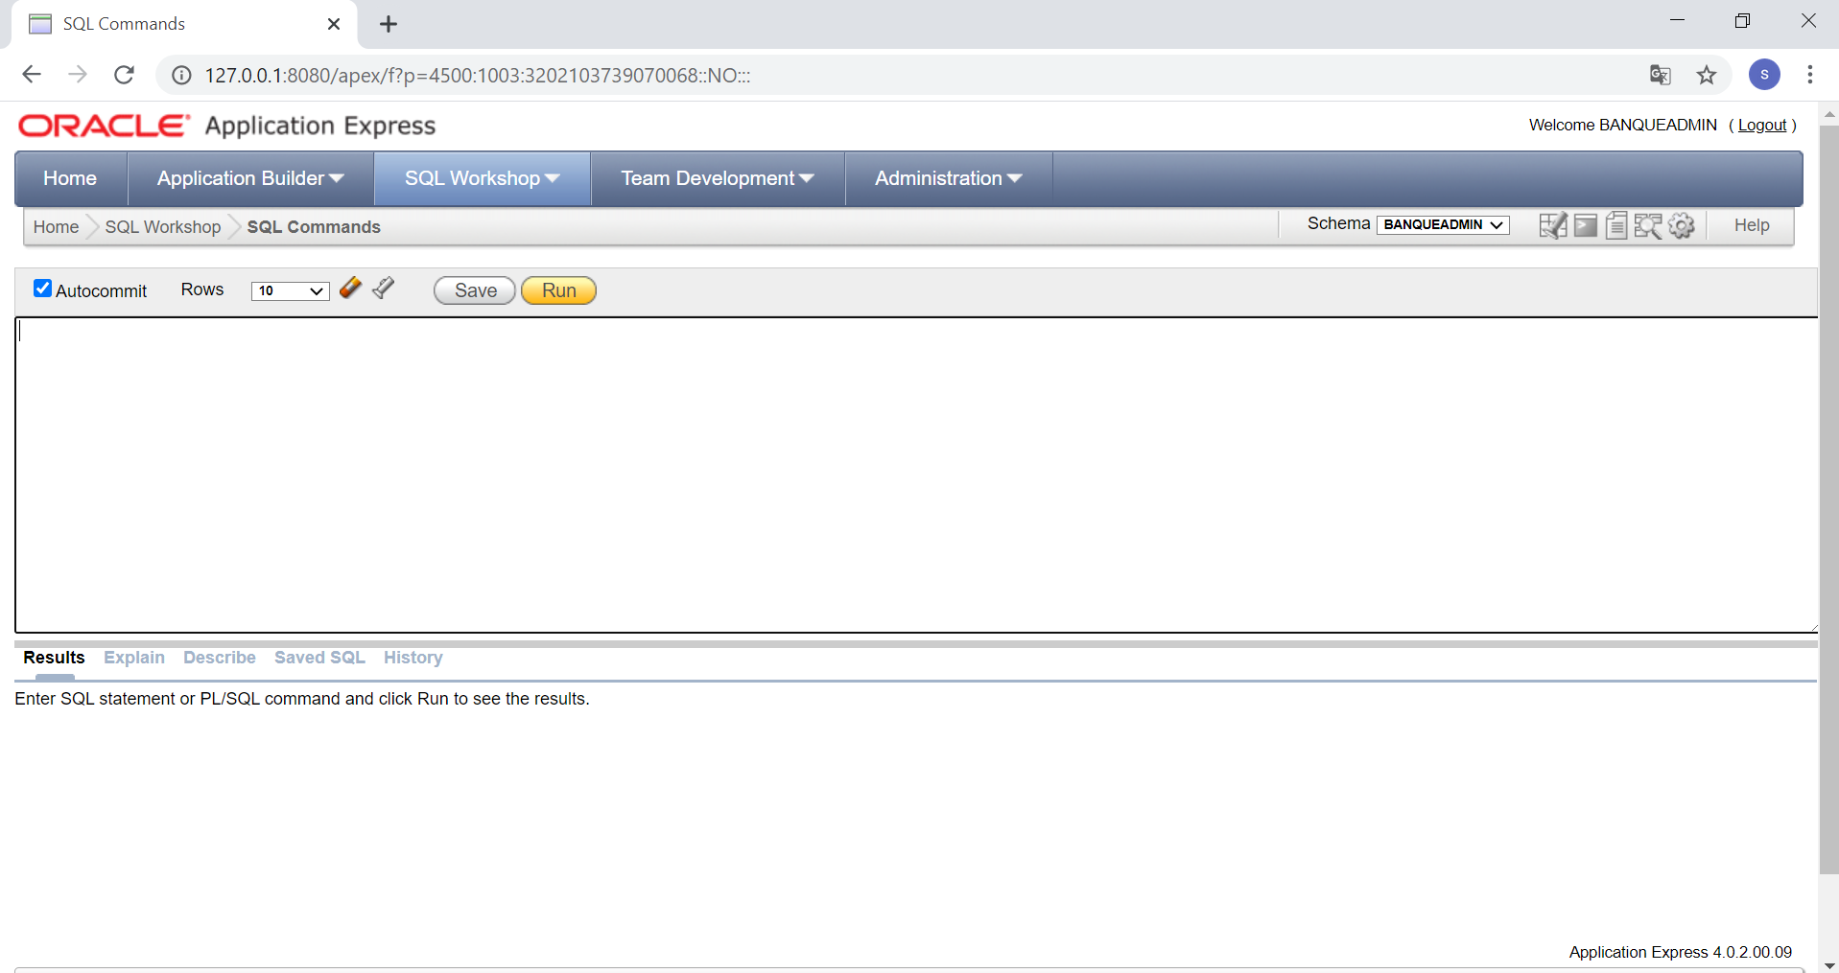Open the SQL Commands terminal icon
Viewport: 1839px width, 973px height.
[1586, 225]
